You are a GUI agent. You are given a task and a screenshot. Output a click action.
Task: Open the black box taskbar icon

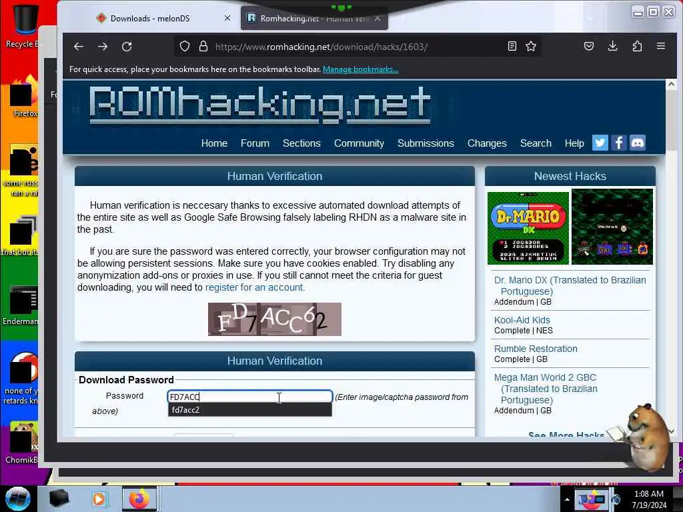tap(59, 499)
